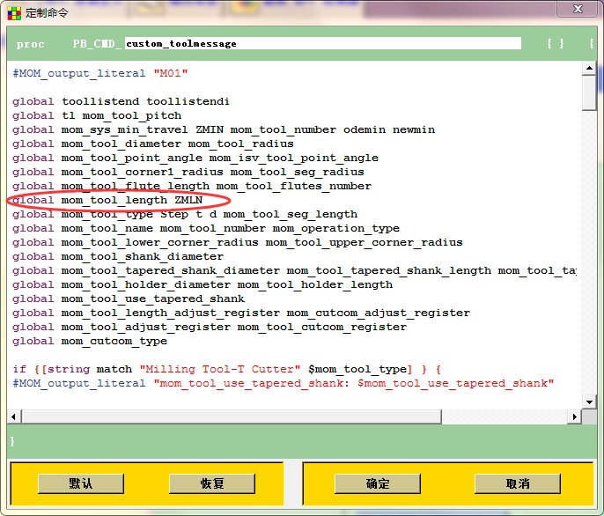The image size is (604, 516).
Task: Click line 'global mom_tool_type Step t d'
Action: pos(185,214)
